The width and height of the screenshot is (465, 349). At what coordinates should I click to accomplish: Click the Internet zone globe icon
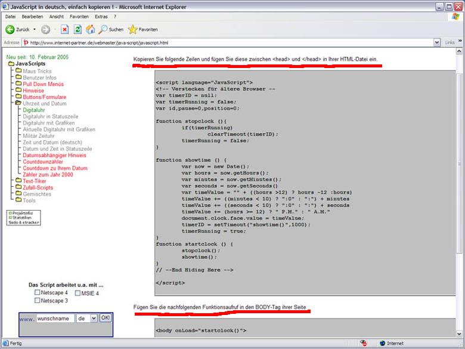382,344
